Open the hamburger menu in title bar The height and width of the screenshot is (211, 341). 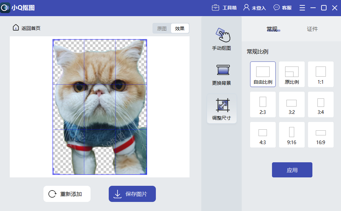302,8
